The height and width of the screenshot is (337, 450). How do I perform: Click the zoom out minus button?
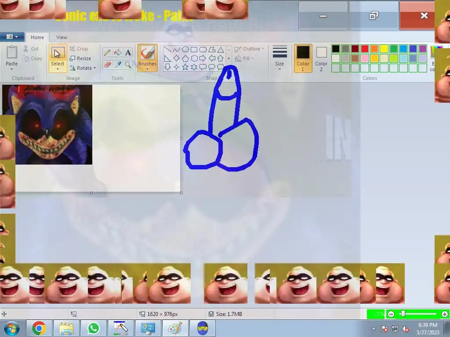point(391,314)
